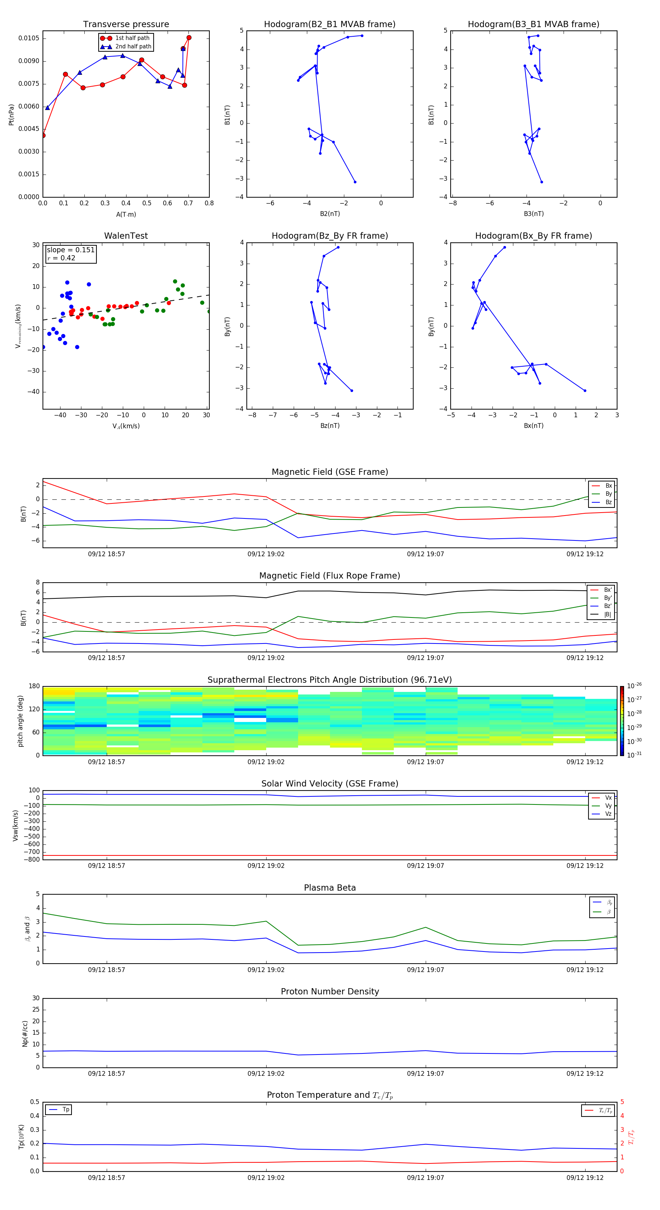Click the Magnetic Field (Flux Rope Frame) title
660x1210 pixels.
tap(330, 576)
